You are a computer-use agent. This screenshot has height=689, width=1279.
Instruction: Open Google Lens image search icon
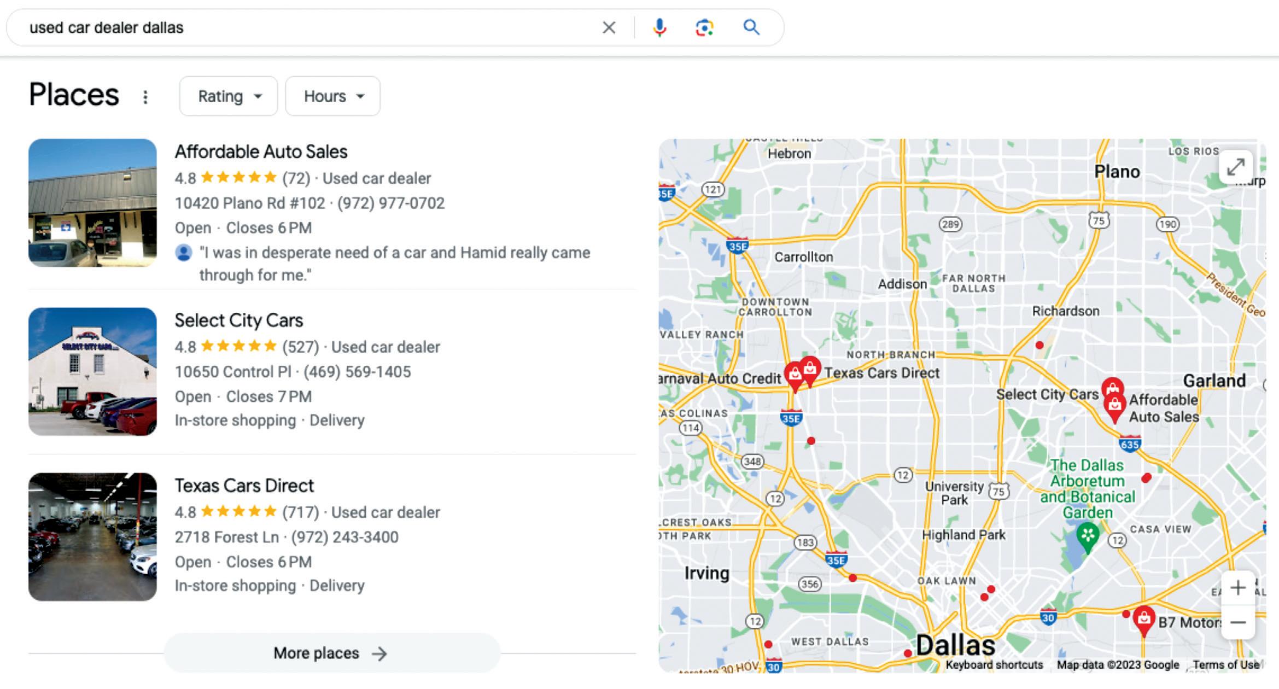coord(704,27)
